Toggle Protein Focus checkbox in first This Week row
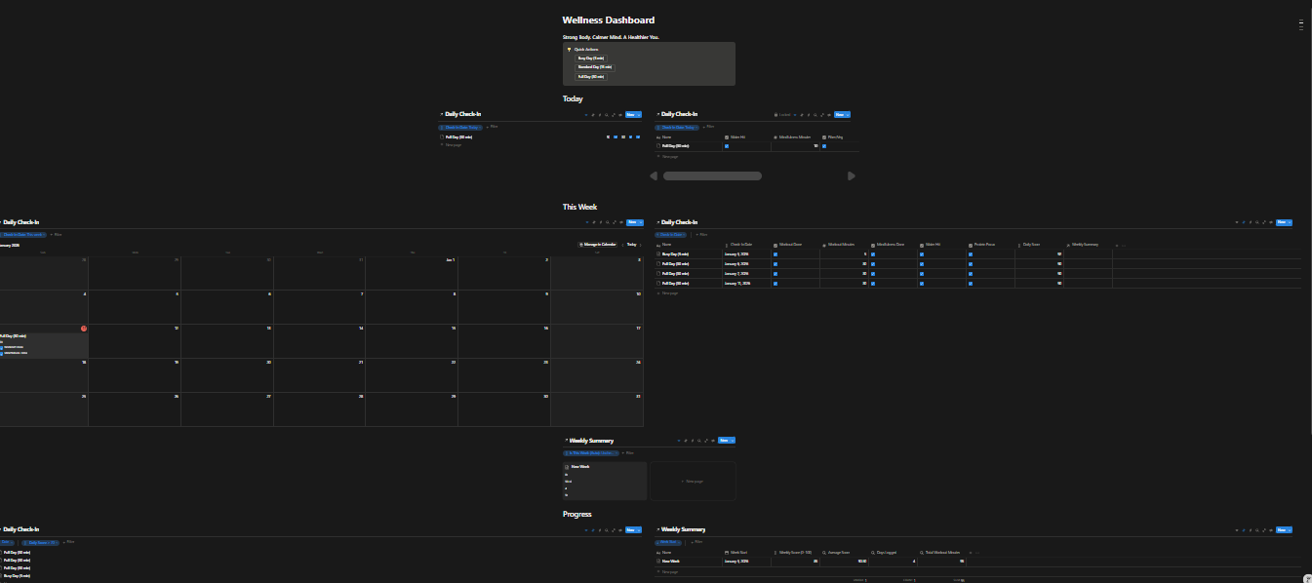Image resolution: width=1312 pixels, height=583 pixels. (971, 254)
